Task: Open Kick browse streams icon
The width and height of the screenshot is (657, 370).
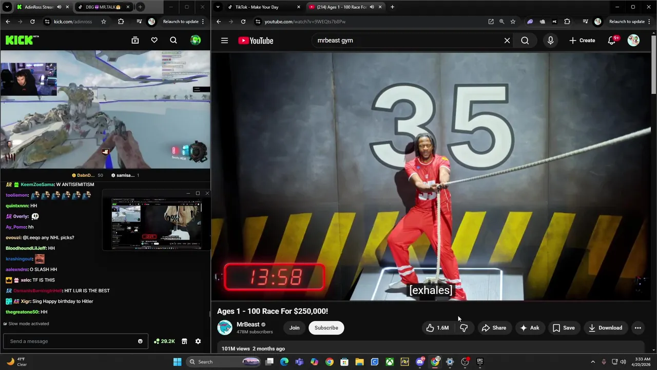Action: 135,40
